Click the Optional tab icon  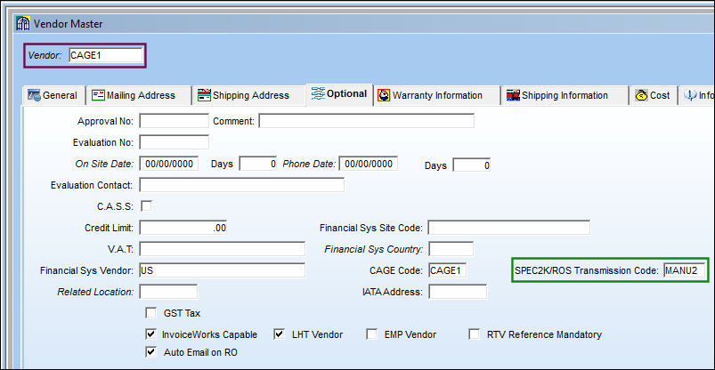(x=318, y=93)
